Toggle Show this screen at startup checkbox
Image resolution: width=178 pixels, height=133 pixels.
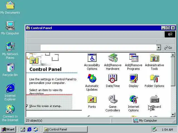click(x=27, y=106)
